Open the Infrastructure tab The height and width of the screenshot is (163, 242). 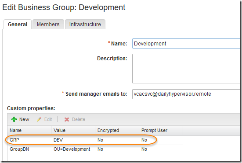pyautogui.click(x=85, y=24)
